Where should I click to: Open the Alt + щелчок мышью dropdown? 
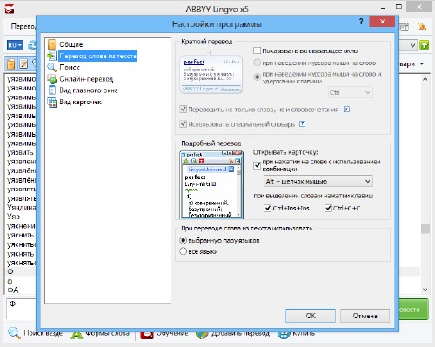(x=318, y=181)
